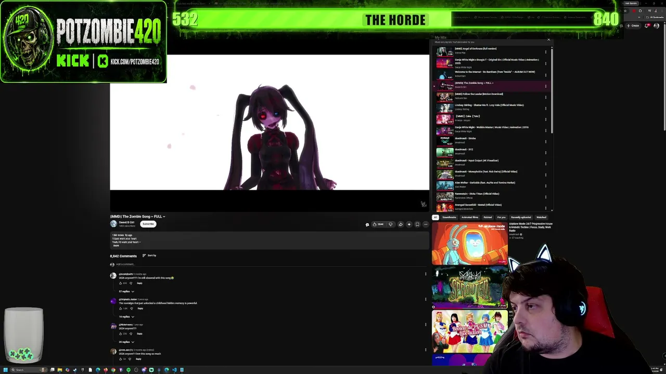This screenshot has height=374, width=666.
Task: Click the Windows taskbar Search box
Action: (28, 370)
